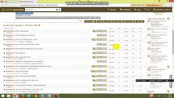Filter by TELESYNC version
174x98 pixels.
coord(78,18)
